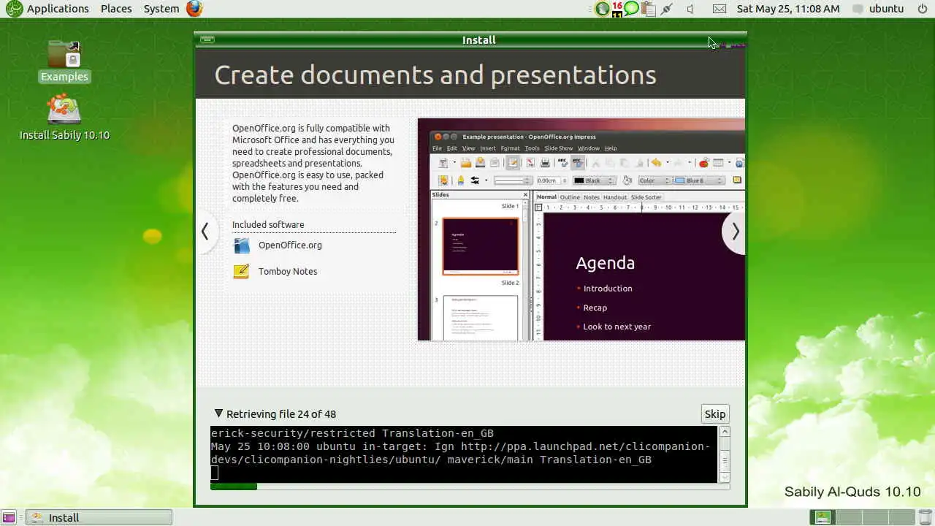Click the 'Included software' label
This screenshot has height=526, width=935.
pyautogui.click(x=268, y=225)
